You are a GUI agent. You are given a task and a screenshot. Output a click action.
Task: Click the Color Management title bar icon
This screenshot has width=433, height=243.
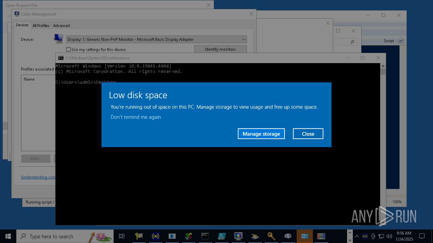17,14
